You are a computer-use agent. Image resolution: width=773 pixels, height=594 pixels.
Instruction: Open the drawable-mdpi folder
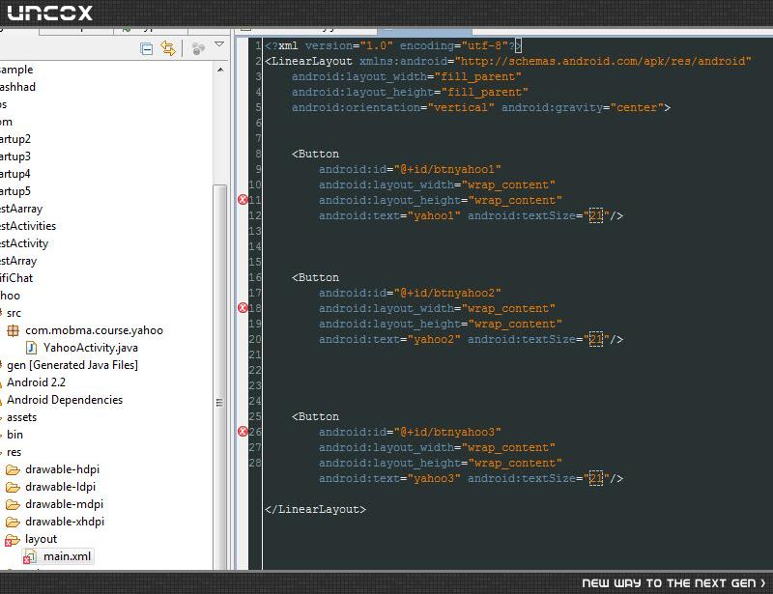click(64, 504)
